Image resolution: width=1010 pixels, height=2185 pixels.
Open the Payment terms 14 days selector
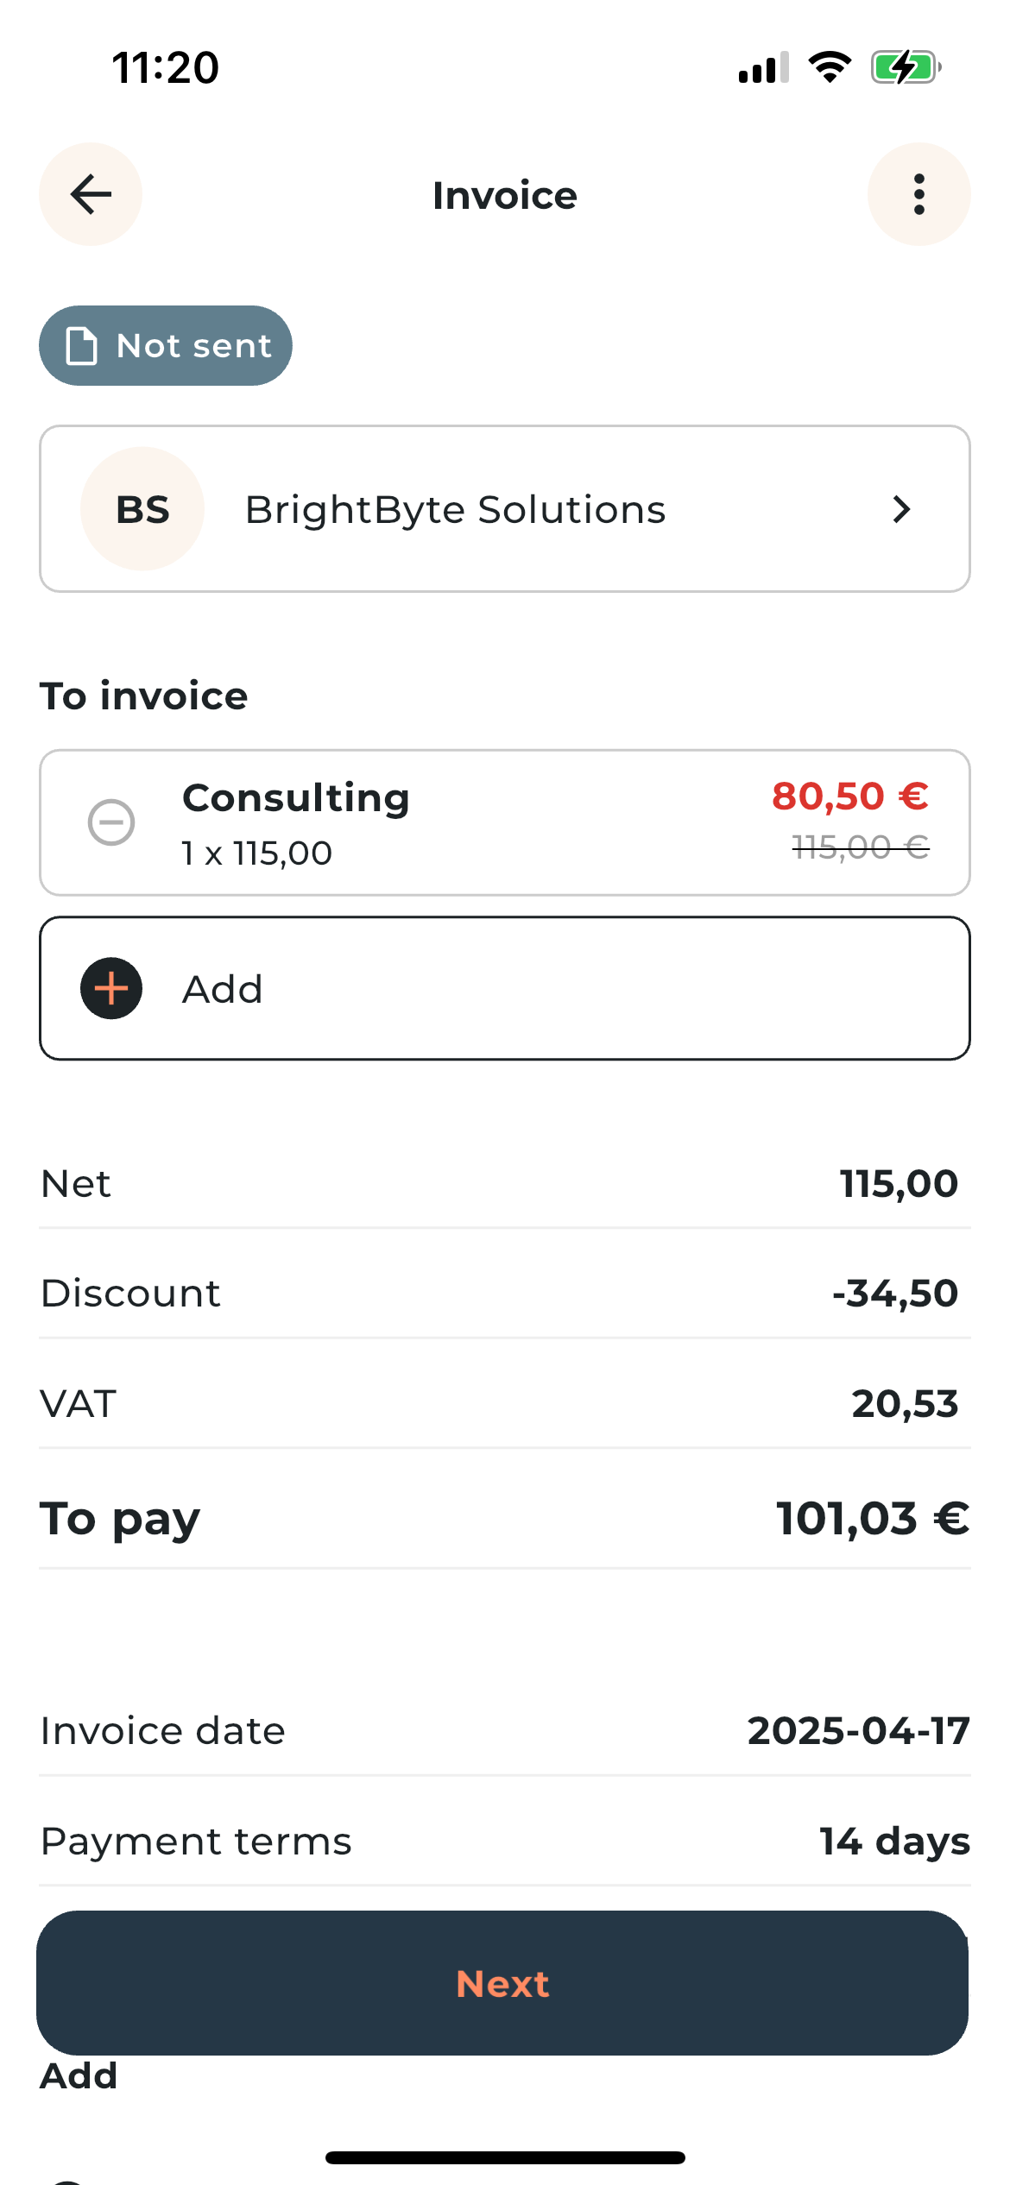(x=894, y=1842)
